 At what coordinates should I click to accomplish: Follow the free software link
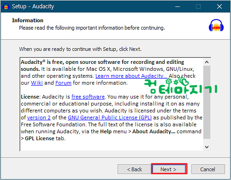[x=88, y=97]
